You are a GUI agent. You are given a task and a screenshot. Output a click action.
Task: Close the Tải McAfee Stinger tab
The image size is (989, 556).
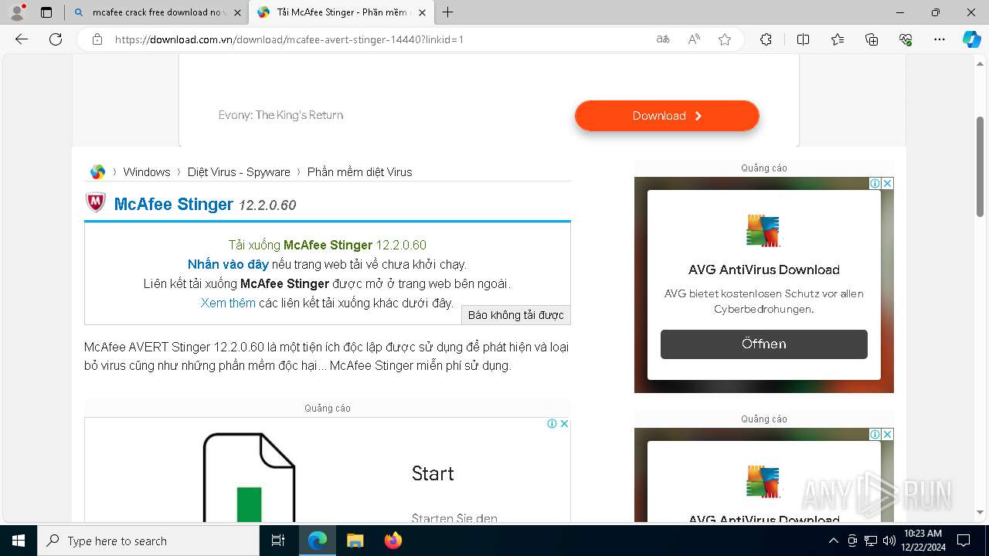click(422, 12)
